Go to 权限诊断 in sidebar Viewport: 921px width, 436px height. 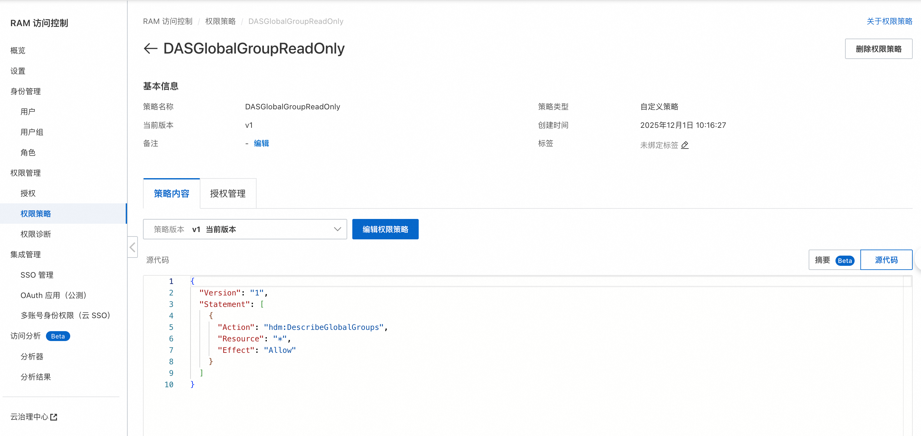pyautogui.click(x=35, y=234)
